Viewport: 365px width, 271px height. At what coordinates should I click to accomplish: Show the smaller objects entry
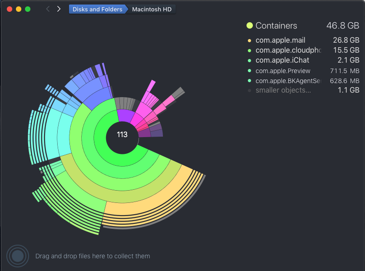coord(283,90)
